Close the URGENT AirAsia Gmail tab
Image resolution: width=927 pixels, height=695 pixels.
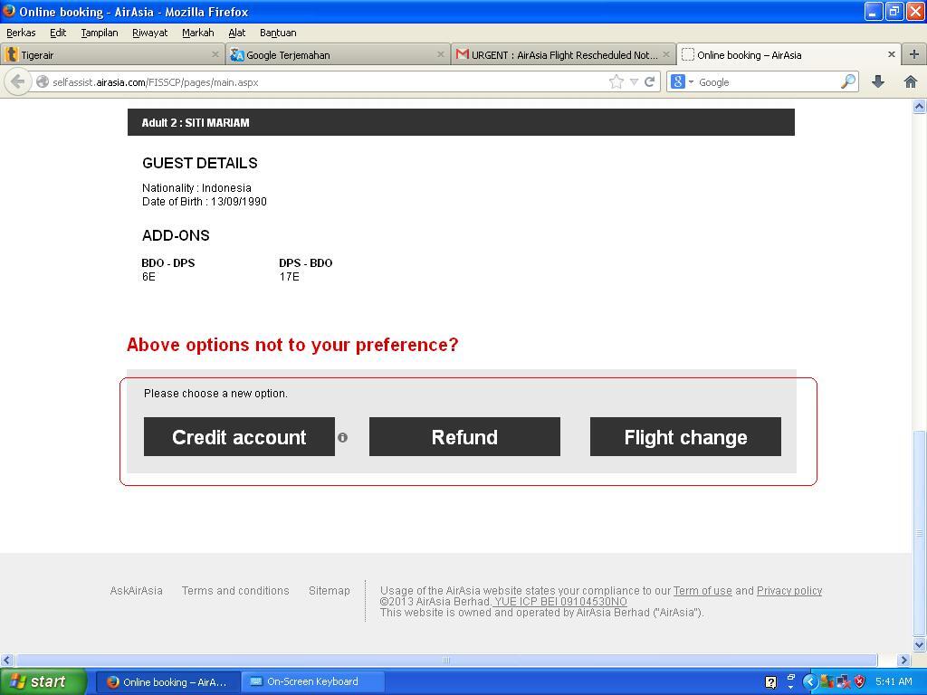pos(666,54)
